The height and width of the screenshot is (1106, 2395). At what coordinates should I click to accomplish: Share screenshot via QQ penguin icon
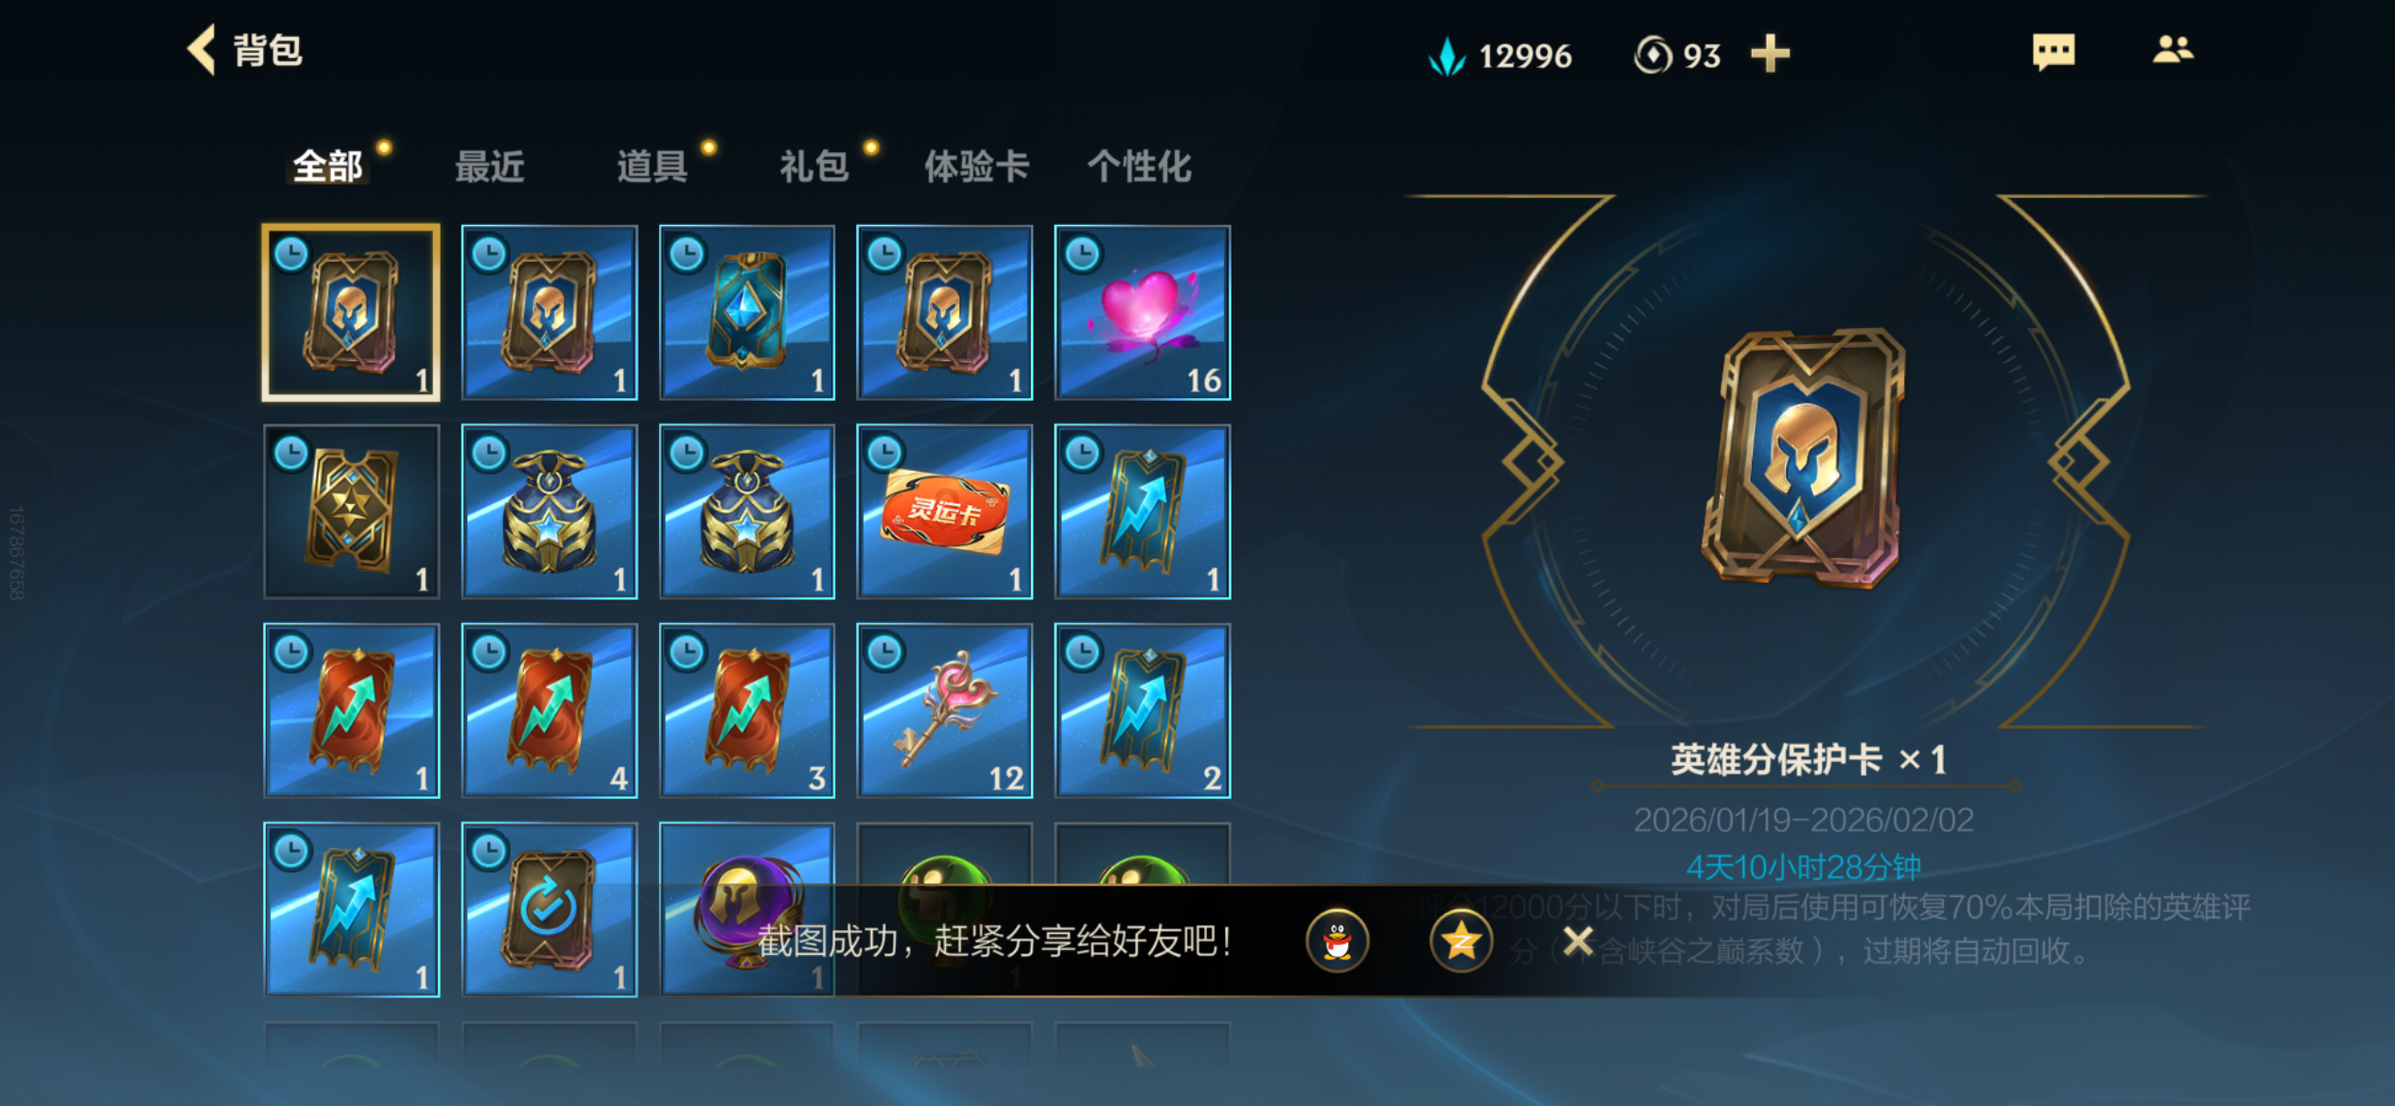1337,941
